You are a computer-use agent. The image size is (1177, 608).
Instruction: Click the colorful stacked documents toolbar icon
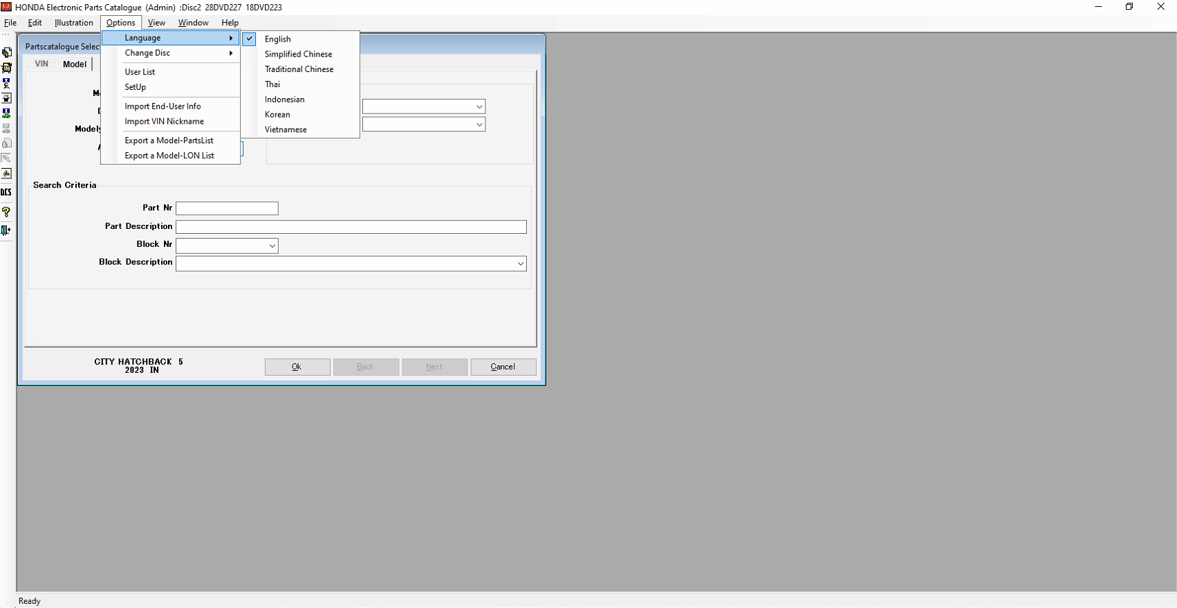(x=6, y=53)
